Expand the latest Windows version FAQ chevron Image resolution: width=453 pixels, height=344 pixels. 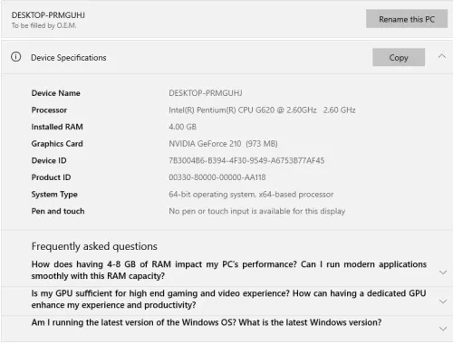pos(443,329)
